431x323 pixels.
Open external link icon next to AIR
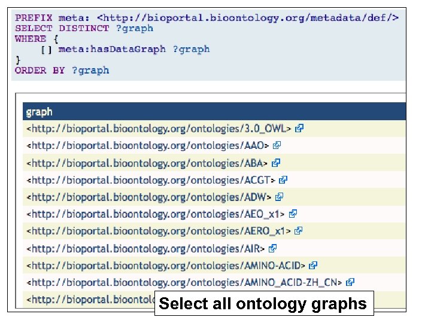click(x=273, y=248)
